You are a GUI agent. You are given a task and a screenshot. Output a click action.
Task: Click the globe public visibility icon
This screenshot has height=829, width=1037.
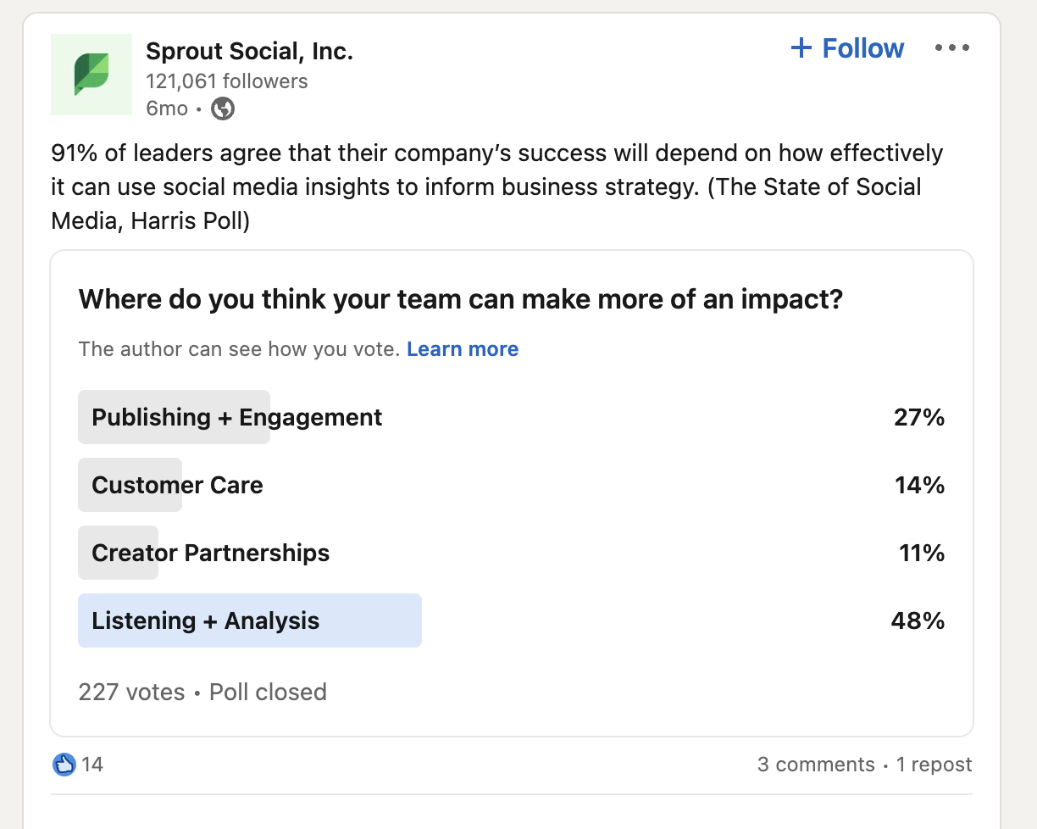(x=223, y=108)
